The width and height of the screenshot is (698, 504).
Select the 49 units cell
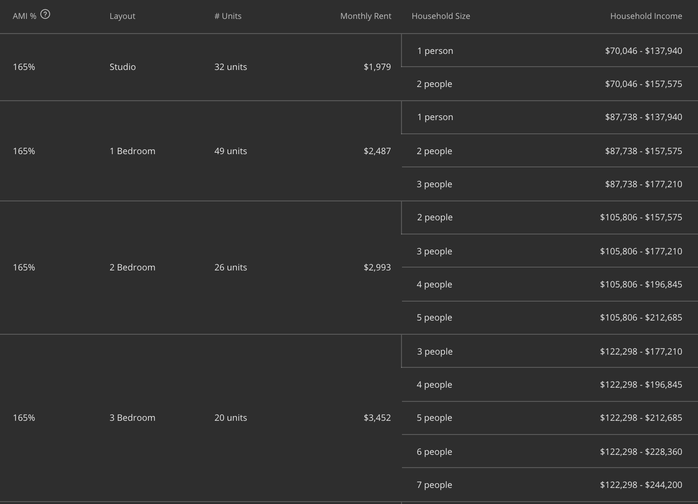click(x=231, y=151)
